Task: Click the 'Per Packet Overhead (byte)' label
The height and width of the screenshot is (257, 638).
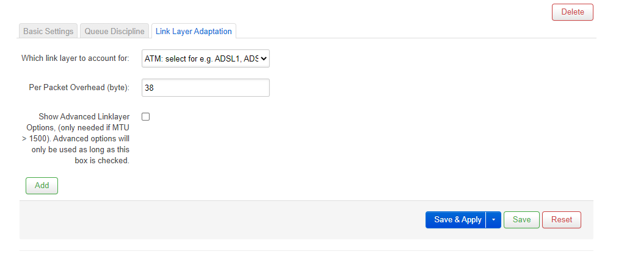Action: coord(79,87)
